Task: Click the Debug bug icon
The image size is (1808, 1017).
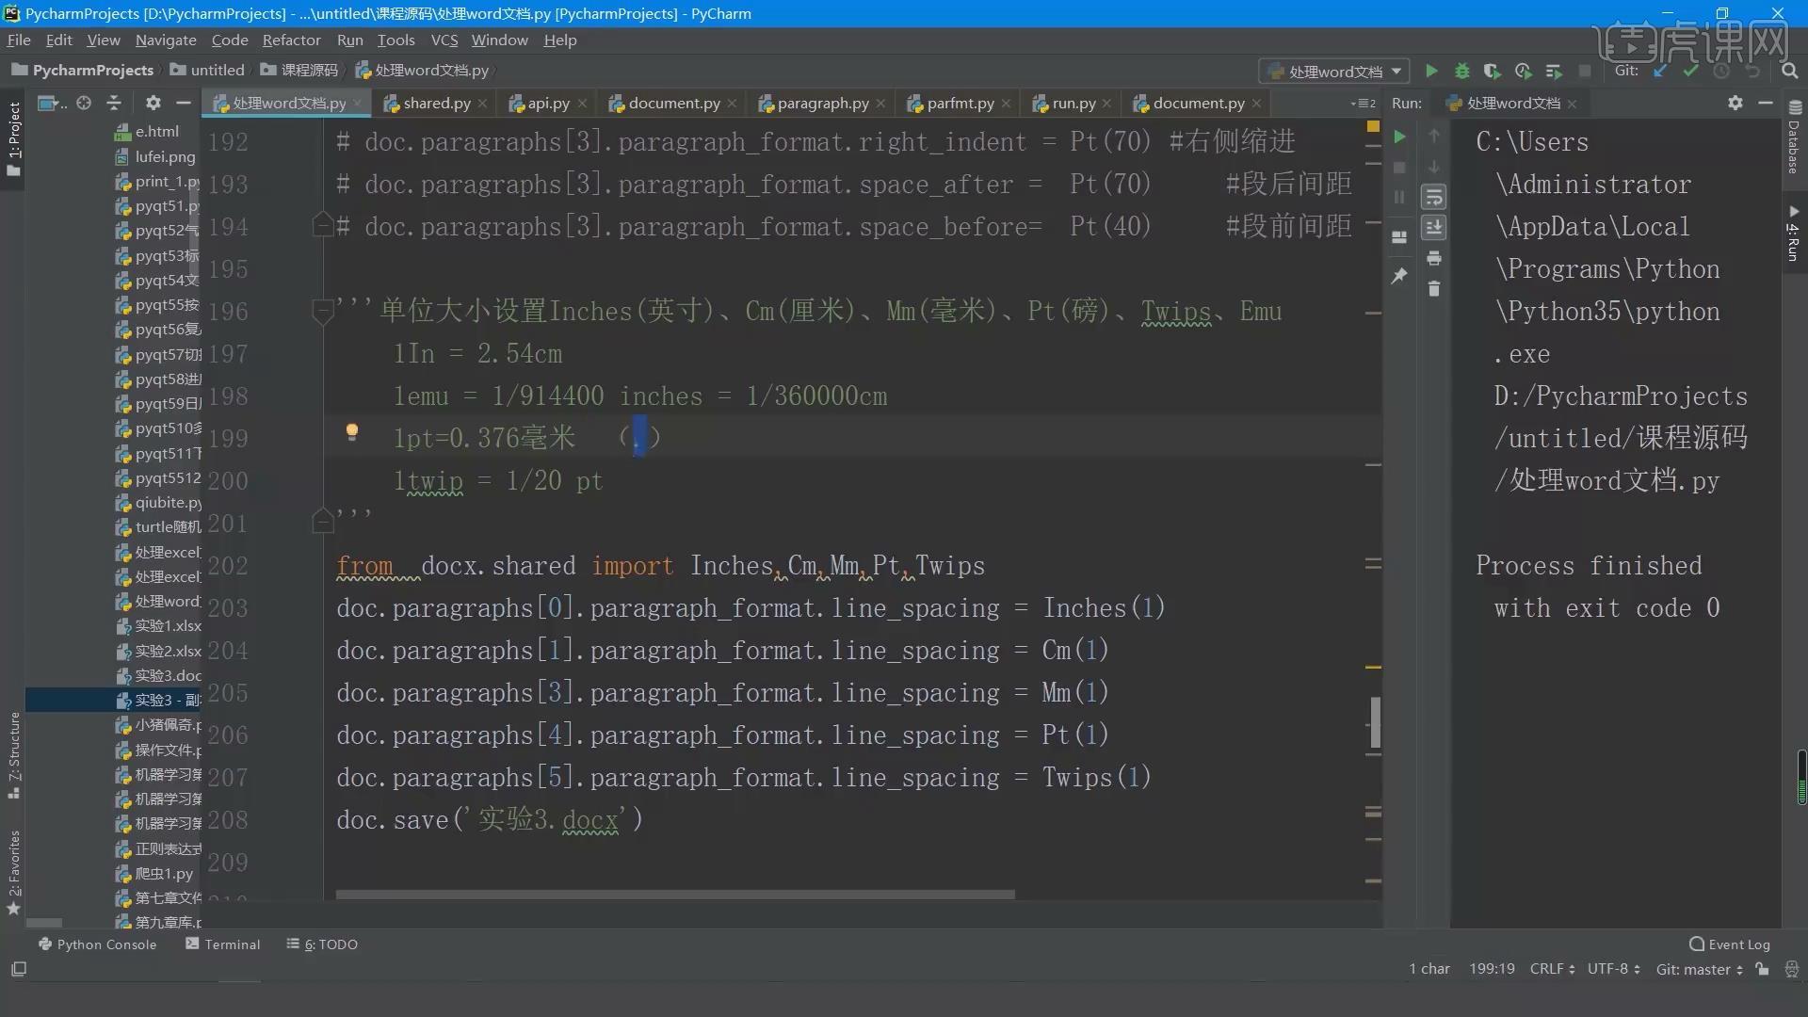Action: [1462, 71]
